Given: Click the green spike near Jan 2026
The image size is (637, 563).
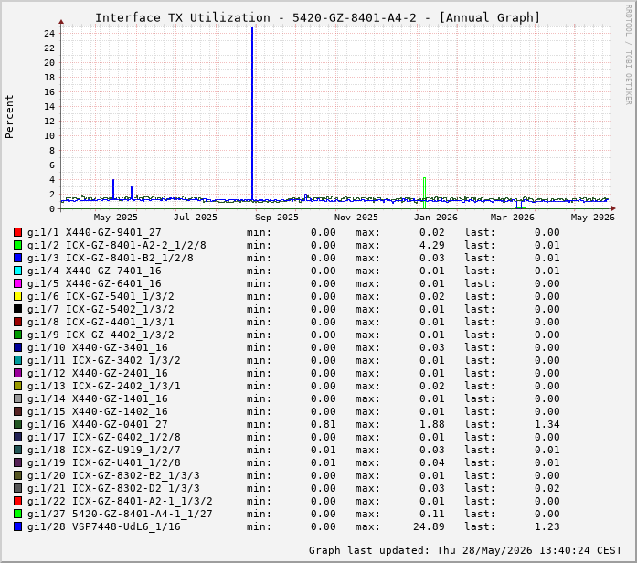Looking at the screenshot, I should pos(425,191).
